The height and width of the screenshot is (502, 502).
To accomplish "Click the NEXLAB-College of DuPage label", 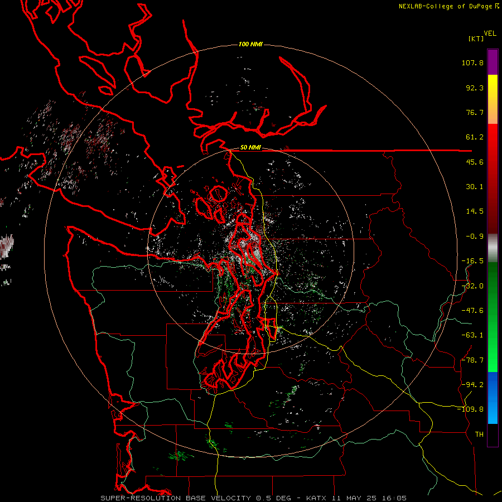I will click(x=449, y=6).
